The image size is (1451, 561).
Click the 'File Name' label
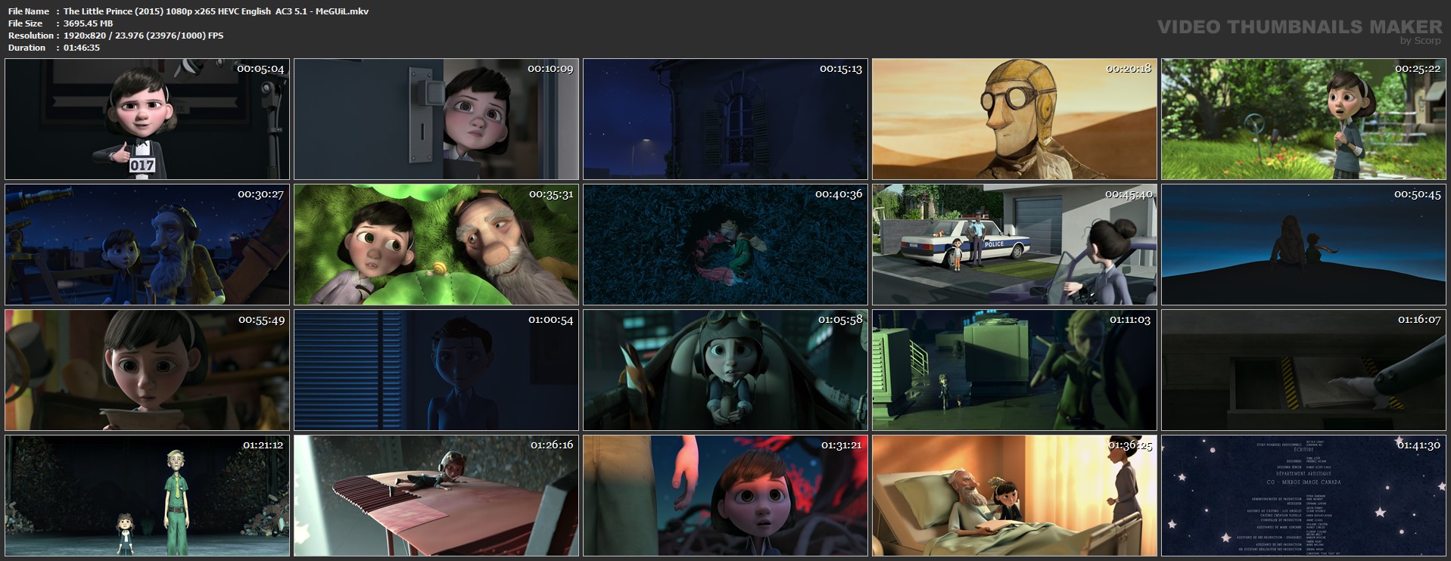(29, 11)
